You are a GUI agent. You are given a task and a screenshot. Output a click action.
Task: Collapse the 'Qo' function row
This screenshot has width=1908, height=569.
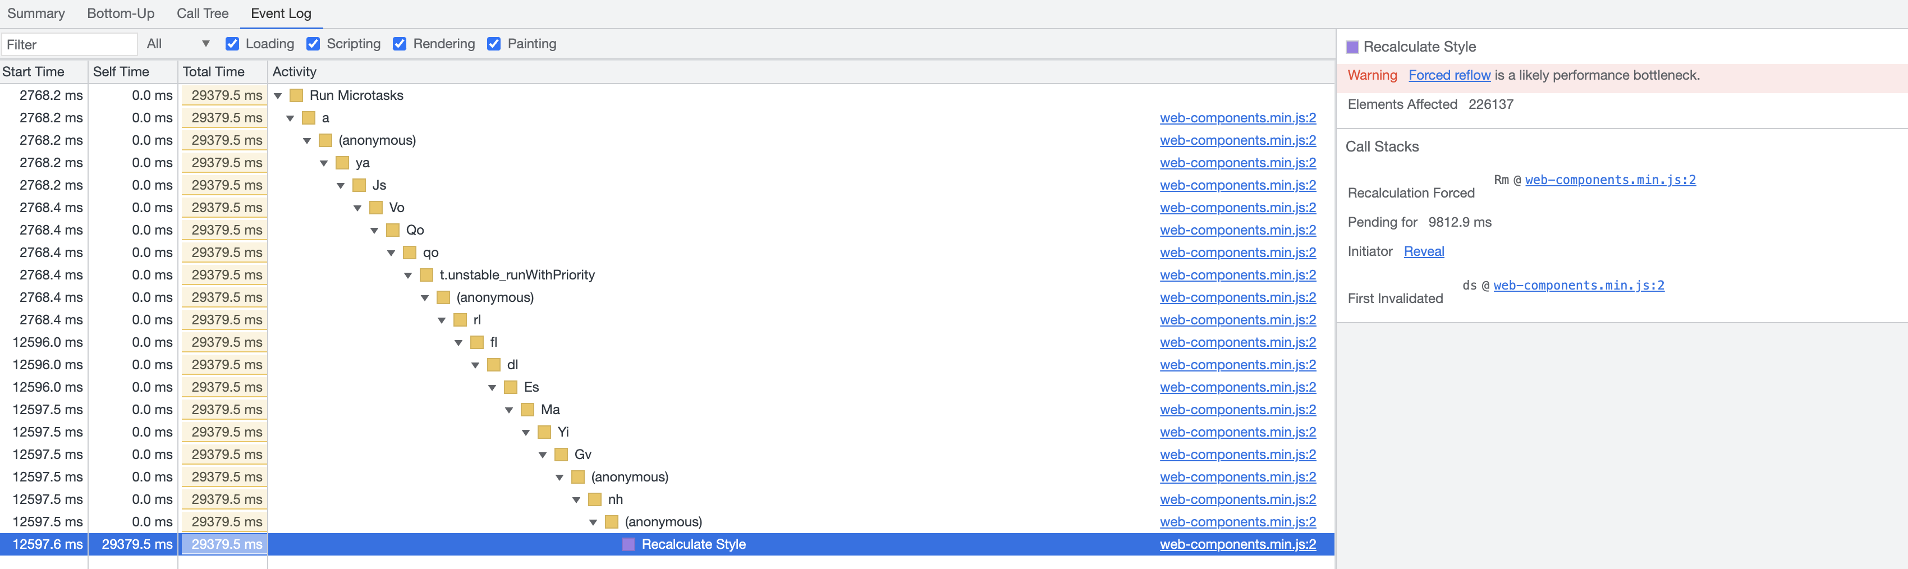pos(374,231)
